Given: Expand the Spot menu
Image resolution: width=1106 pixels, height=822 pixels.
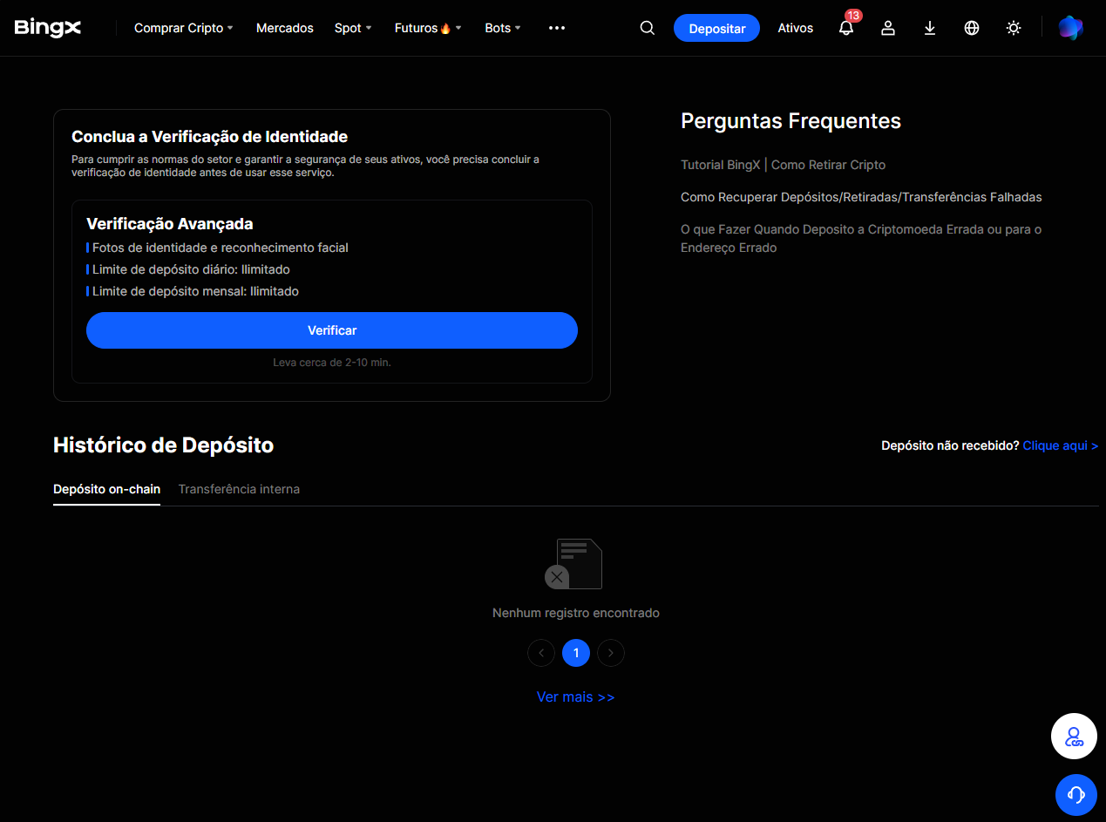Looking at the screenshot, I should pos(353,28).
